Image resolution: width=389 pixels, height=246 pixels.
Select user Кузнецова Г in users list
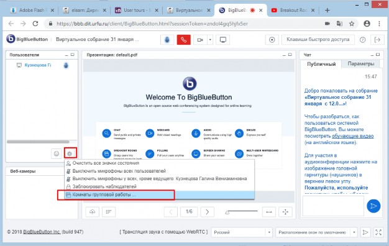coord(38,65)
